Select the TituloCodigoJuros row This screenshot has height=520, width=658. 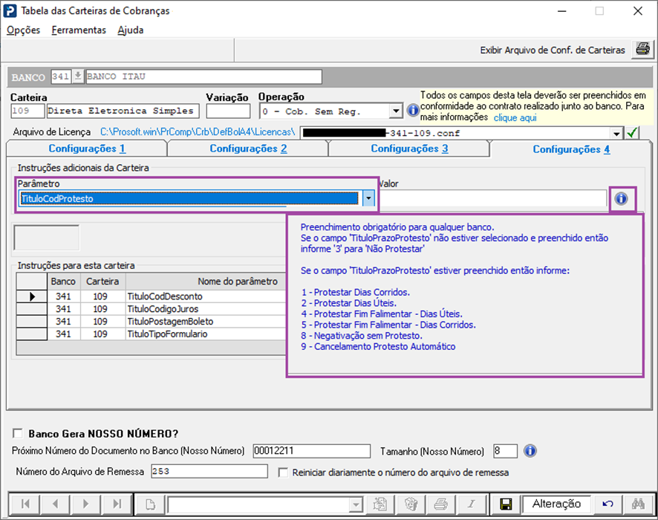151,309
